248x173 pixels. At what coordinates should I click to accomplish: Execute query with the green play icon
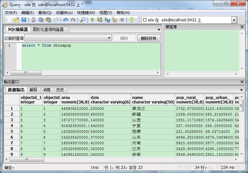click(93, 20)
